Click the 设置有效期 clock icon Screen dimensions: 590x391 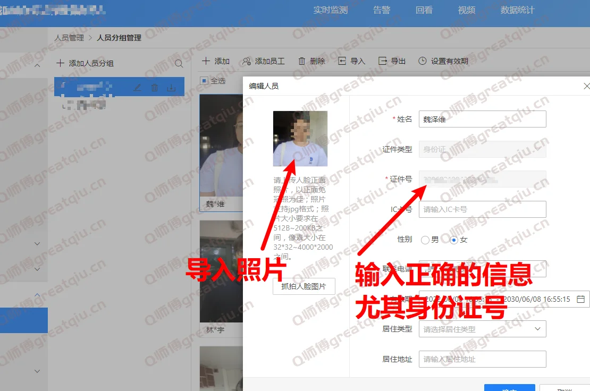coord(423,62)
